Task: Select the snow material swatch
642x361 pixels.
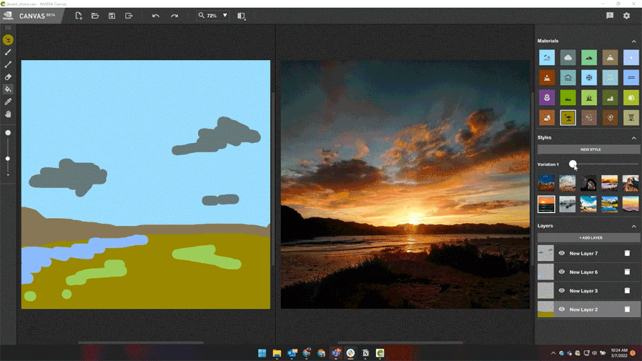Action: (589, 77)
